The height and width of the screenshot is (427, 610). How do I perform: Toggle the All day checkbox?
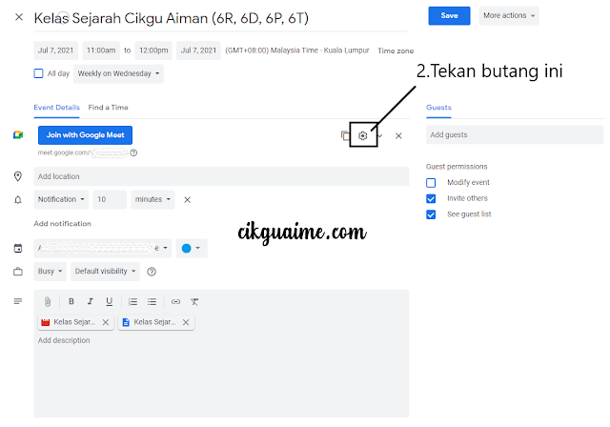[38, 73]
